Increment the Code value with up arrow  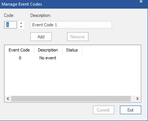pyautogui.click(x=21, y=23)
